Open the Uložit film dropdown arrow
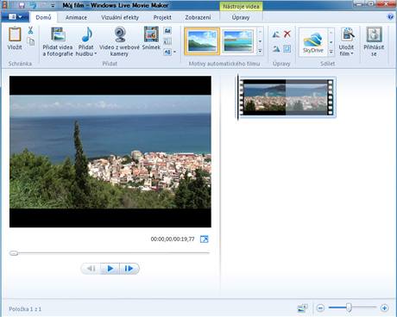This screenshot has width=397, height=317. tap(352, 53)
